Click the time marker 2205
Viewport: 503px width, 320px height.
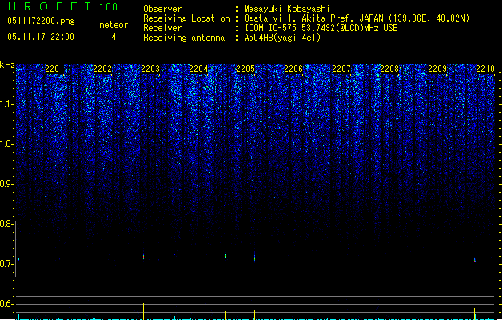pos(246,69)
